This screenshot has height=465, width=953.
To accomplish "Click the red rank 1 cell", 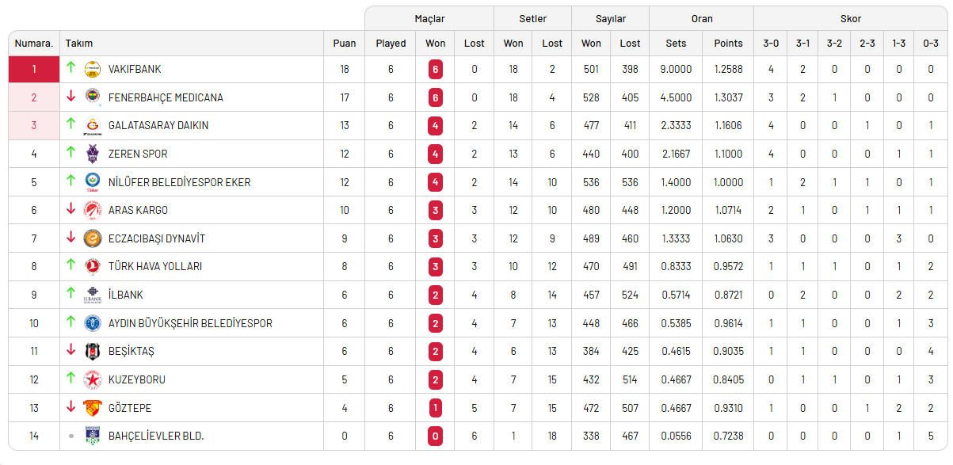I will (34, 70).
